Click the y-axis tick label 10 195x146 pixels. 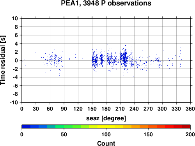click(15, 18)
